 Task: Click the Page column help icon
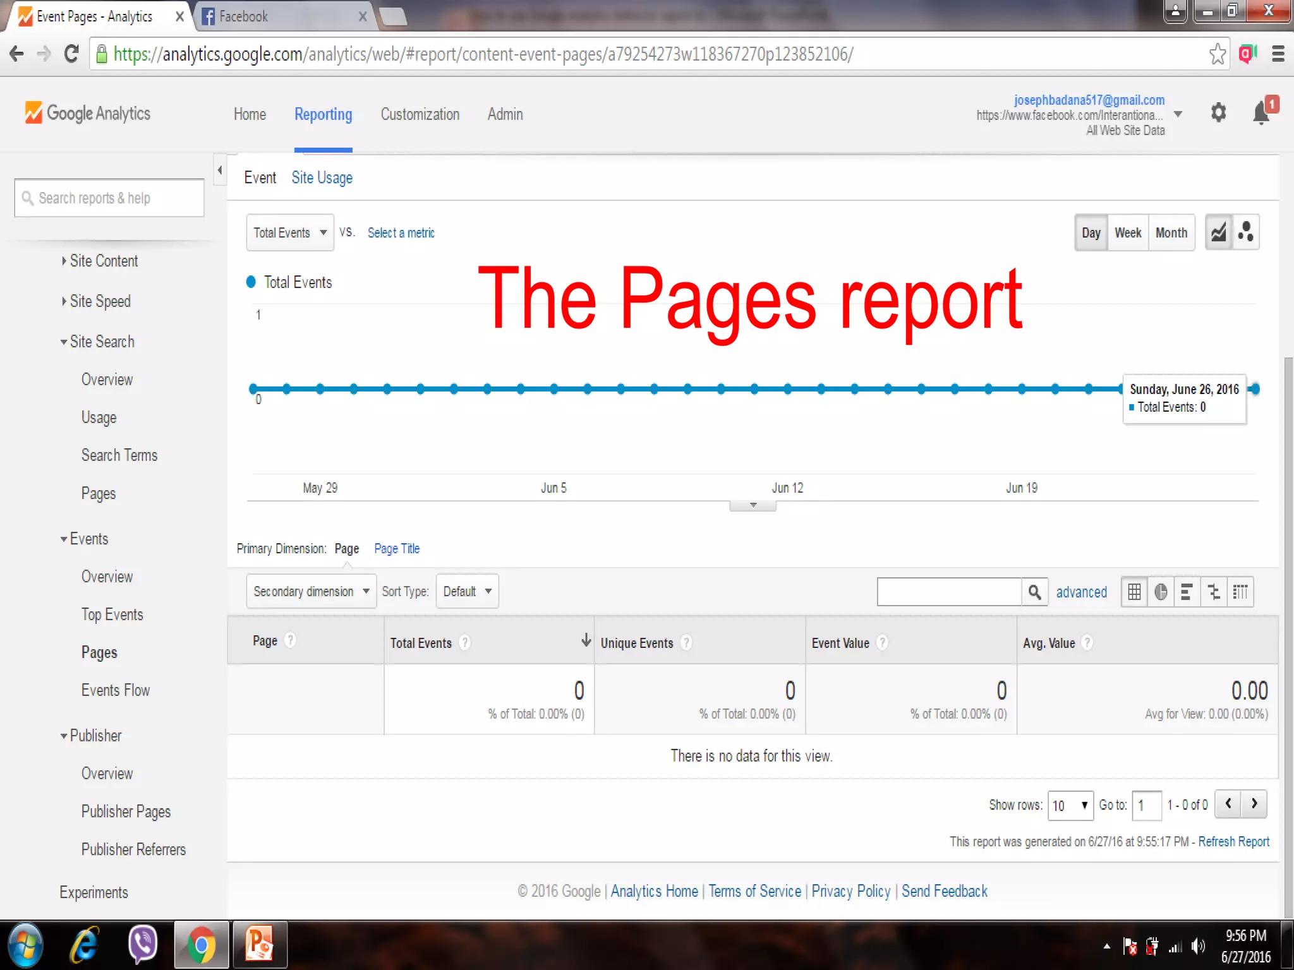point(290,640)
